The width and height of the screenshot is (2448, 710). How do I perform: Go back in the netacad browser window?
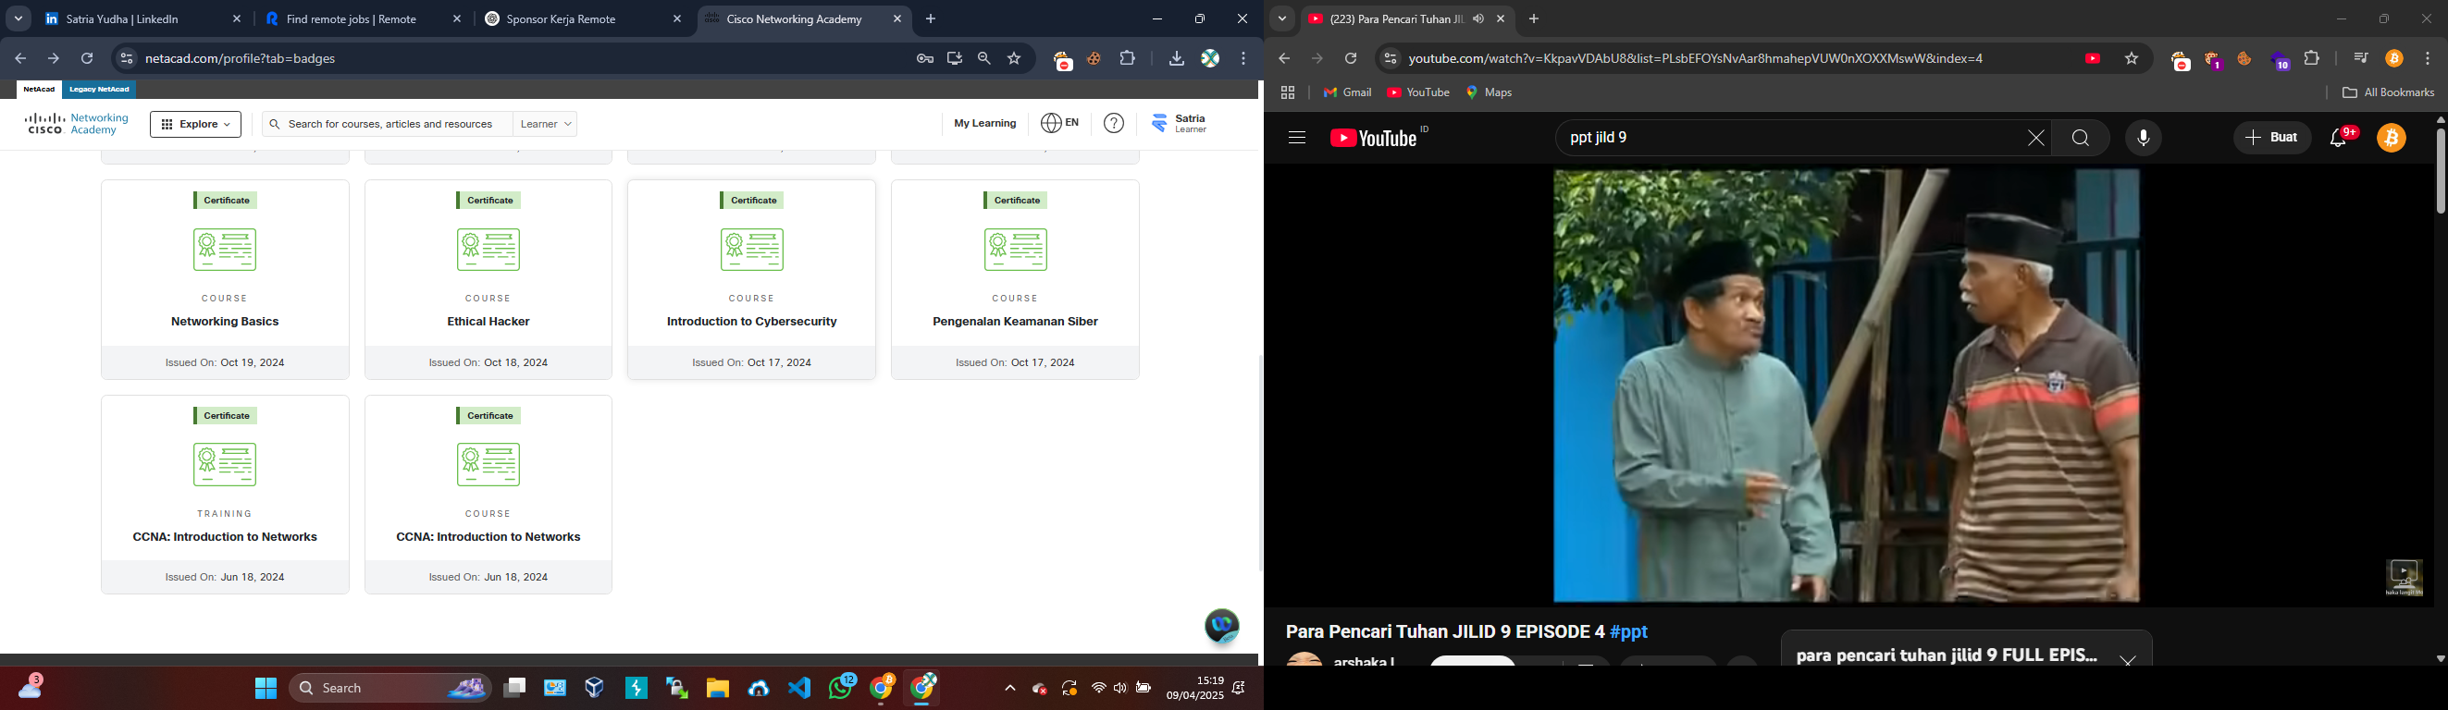coord(21,59)
